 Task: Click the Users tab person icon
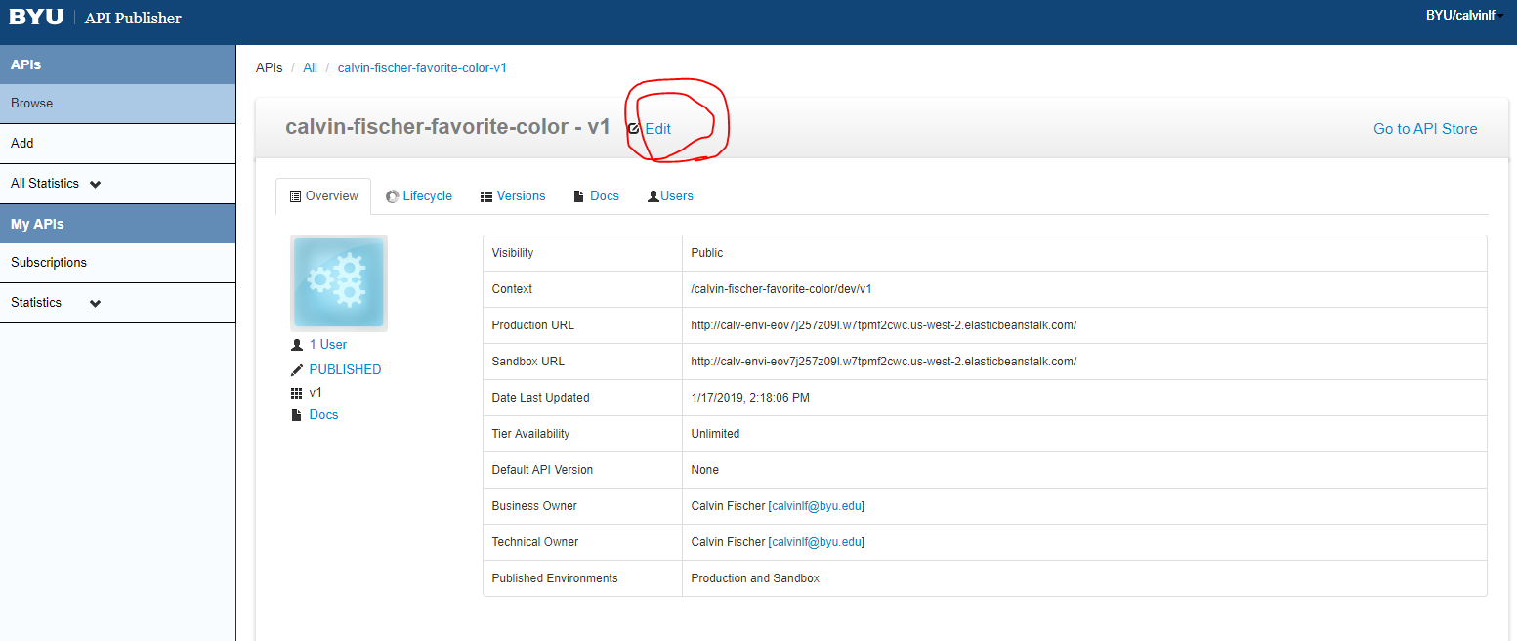tap(653, 196)
